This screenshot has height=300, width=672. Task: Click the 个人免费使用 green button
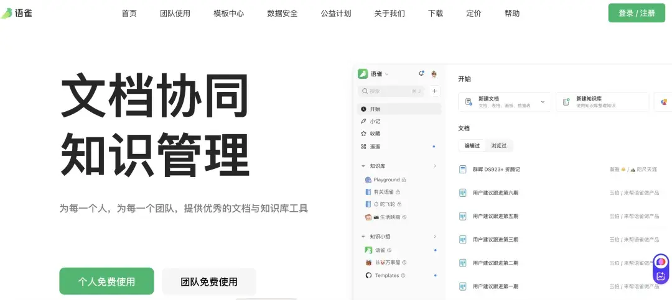(x=106, y=281)
